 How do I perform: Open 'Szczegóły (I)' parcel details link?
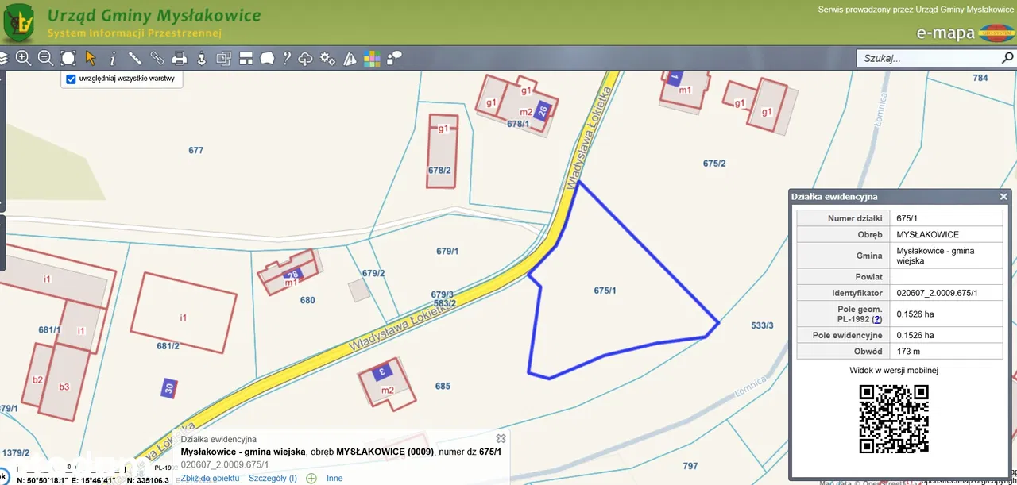pos(273,478)
